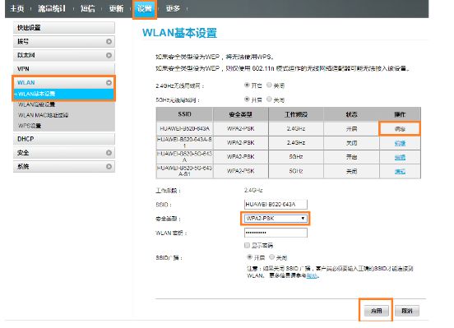Open the 帮助 link in the note

[x=312, y=275]
